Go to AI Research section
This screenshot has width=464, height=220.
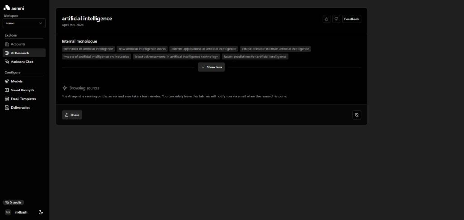19,53
